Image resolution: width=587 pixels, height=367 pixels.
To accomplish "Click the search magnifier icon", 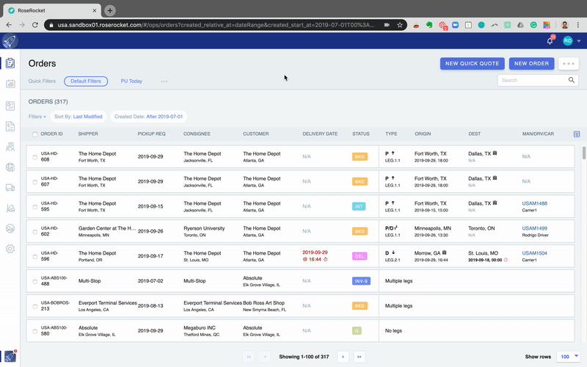I will coord(572,80).
